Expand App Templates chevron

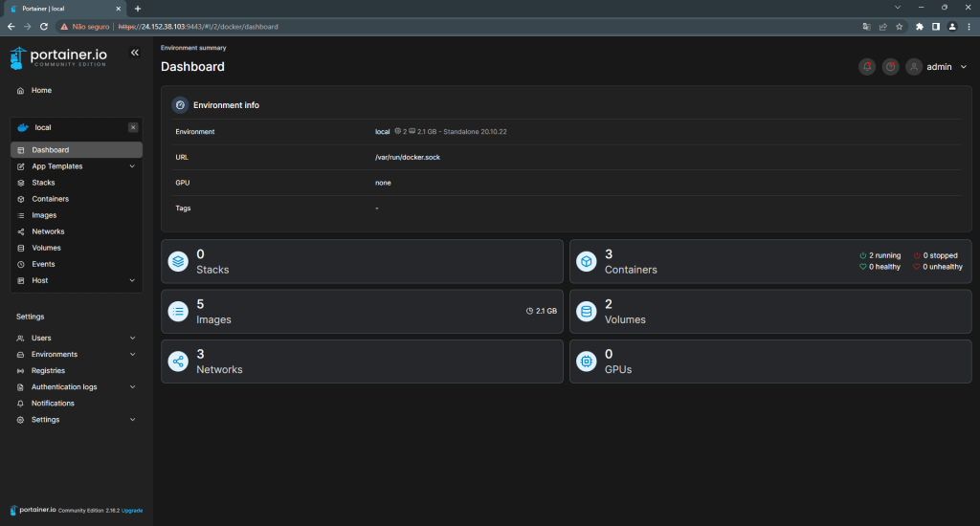tap(132, 166)
